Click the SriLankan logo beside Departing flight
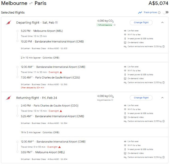The width and height of the screenshot is (170, 166). click(x=8, y=23)
